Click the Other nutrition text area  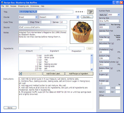110,103
